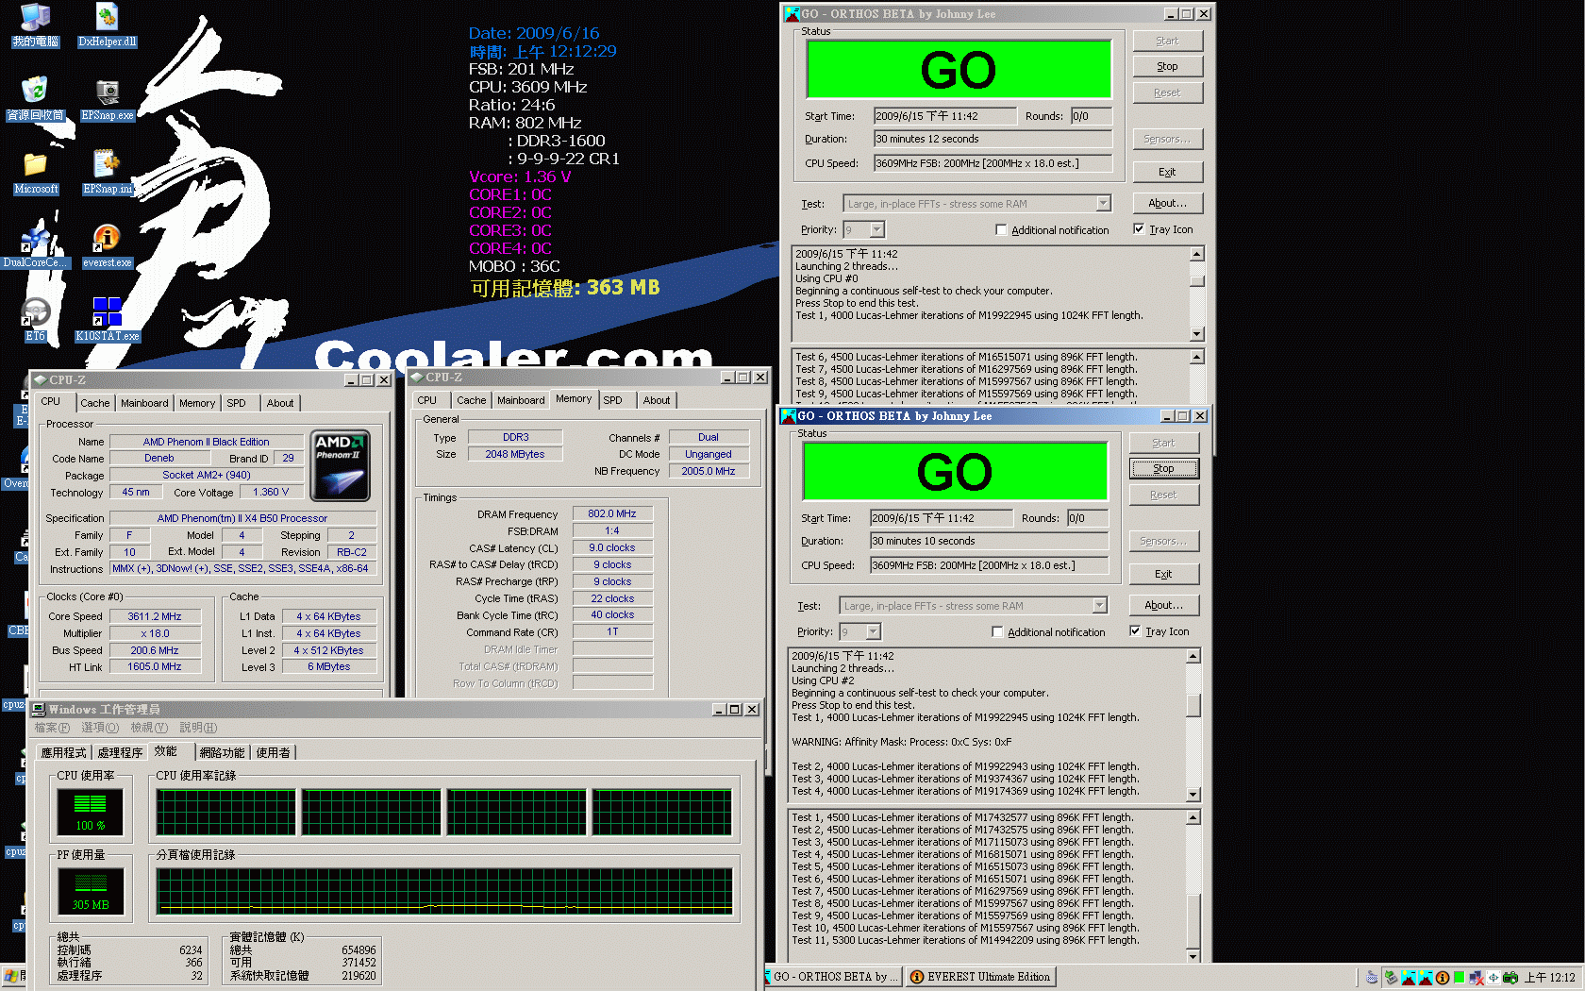Open the Test dropdown in ORTHOS CPU #0 window
1585x991 pixels.
(1103, 204)
